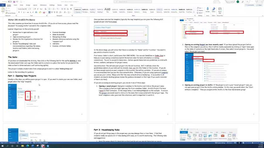Click the Bullets list icon

(50, 9)
